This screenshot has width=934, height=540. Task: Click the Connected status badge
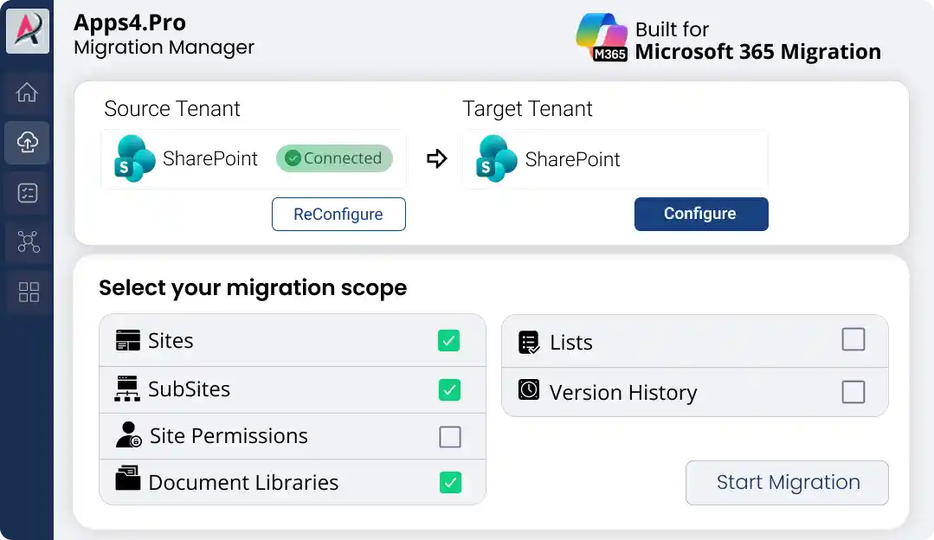pos(334,158)
